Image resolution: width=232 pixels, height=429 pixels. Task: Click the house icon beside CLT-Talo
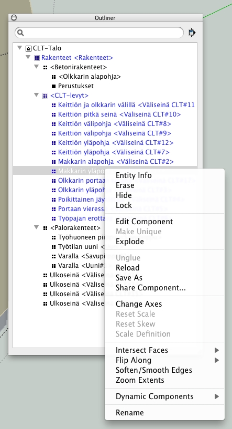pyautogui.click(x=28, y=49)
